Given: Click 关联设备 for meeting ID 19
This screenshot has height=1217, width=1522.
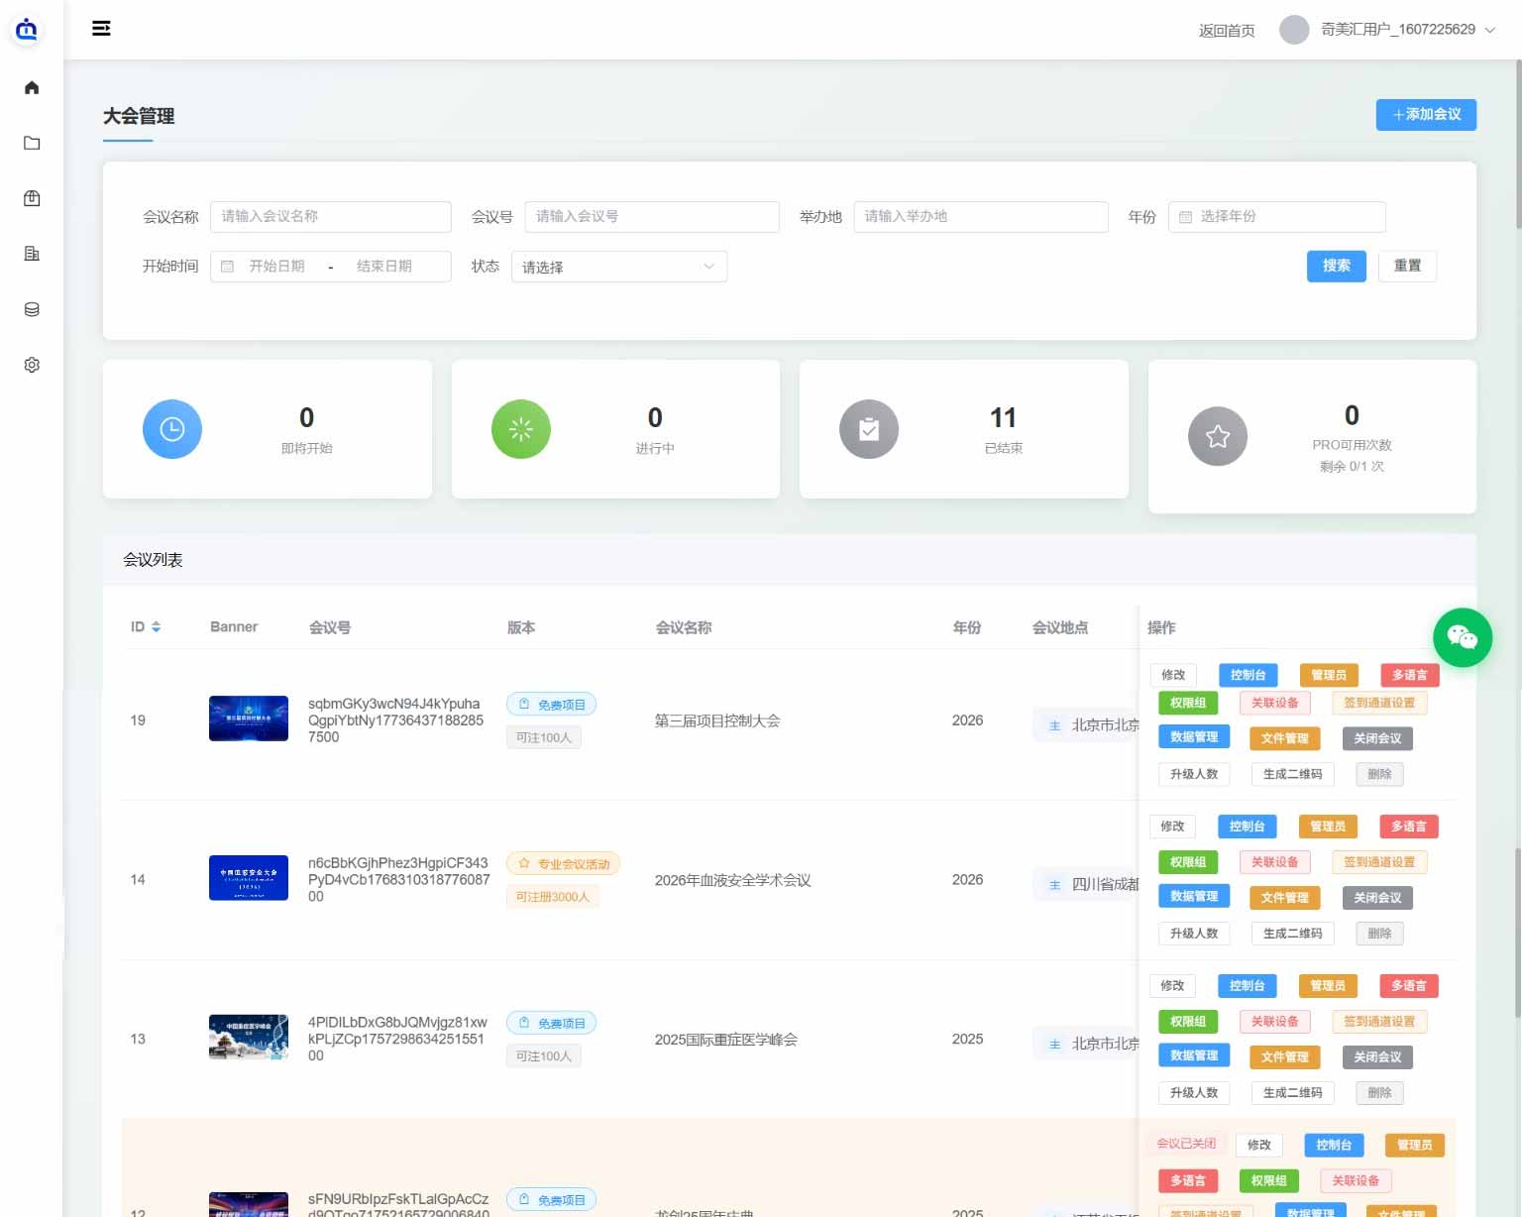Looking at the screenshot, I should 1274,703.
